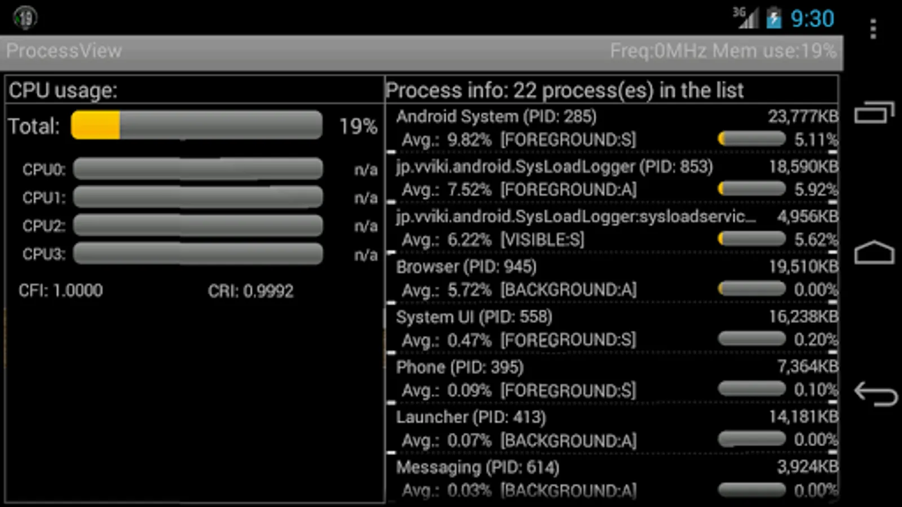This screenshot has height=507, width=902.
Task: Tap the CPU3 usage bar
Action: [x=198, y=253]
